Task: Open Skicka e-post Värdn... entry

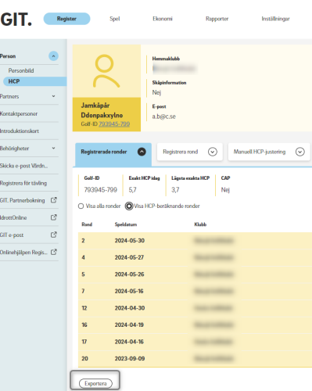Action: point(23,166)
